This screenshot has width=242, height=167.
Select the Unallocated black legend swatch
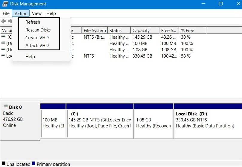[x=3, y=163]
